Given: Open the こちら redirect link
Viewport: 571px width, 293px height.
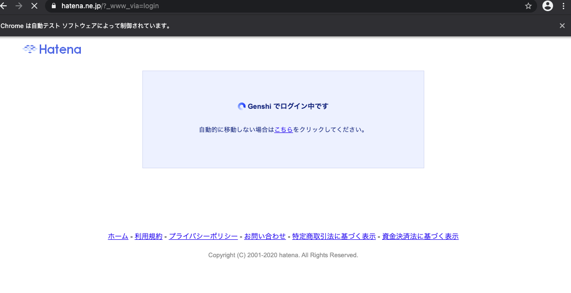Looking at the screenshot, I should [283, 129].
